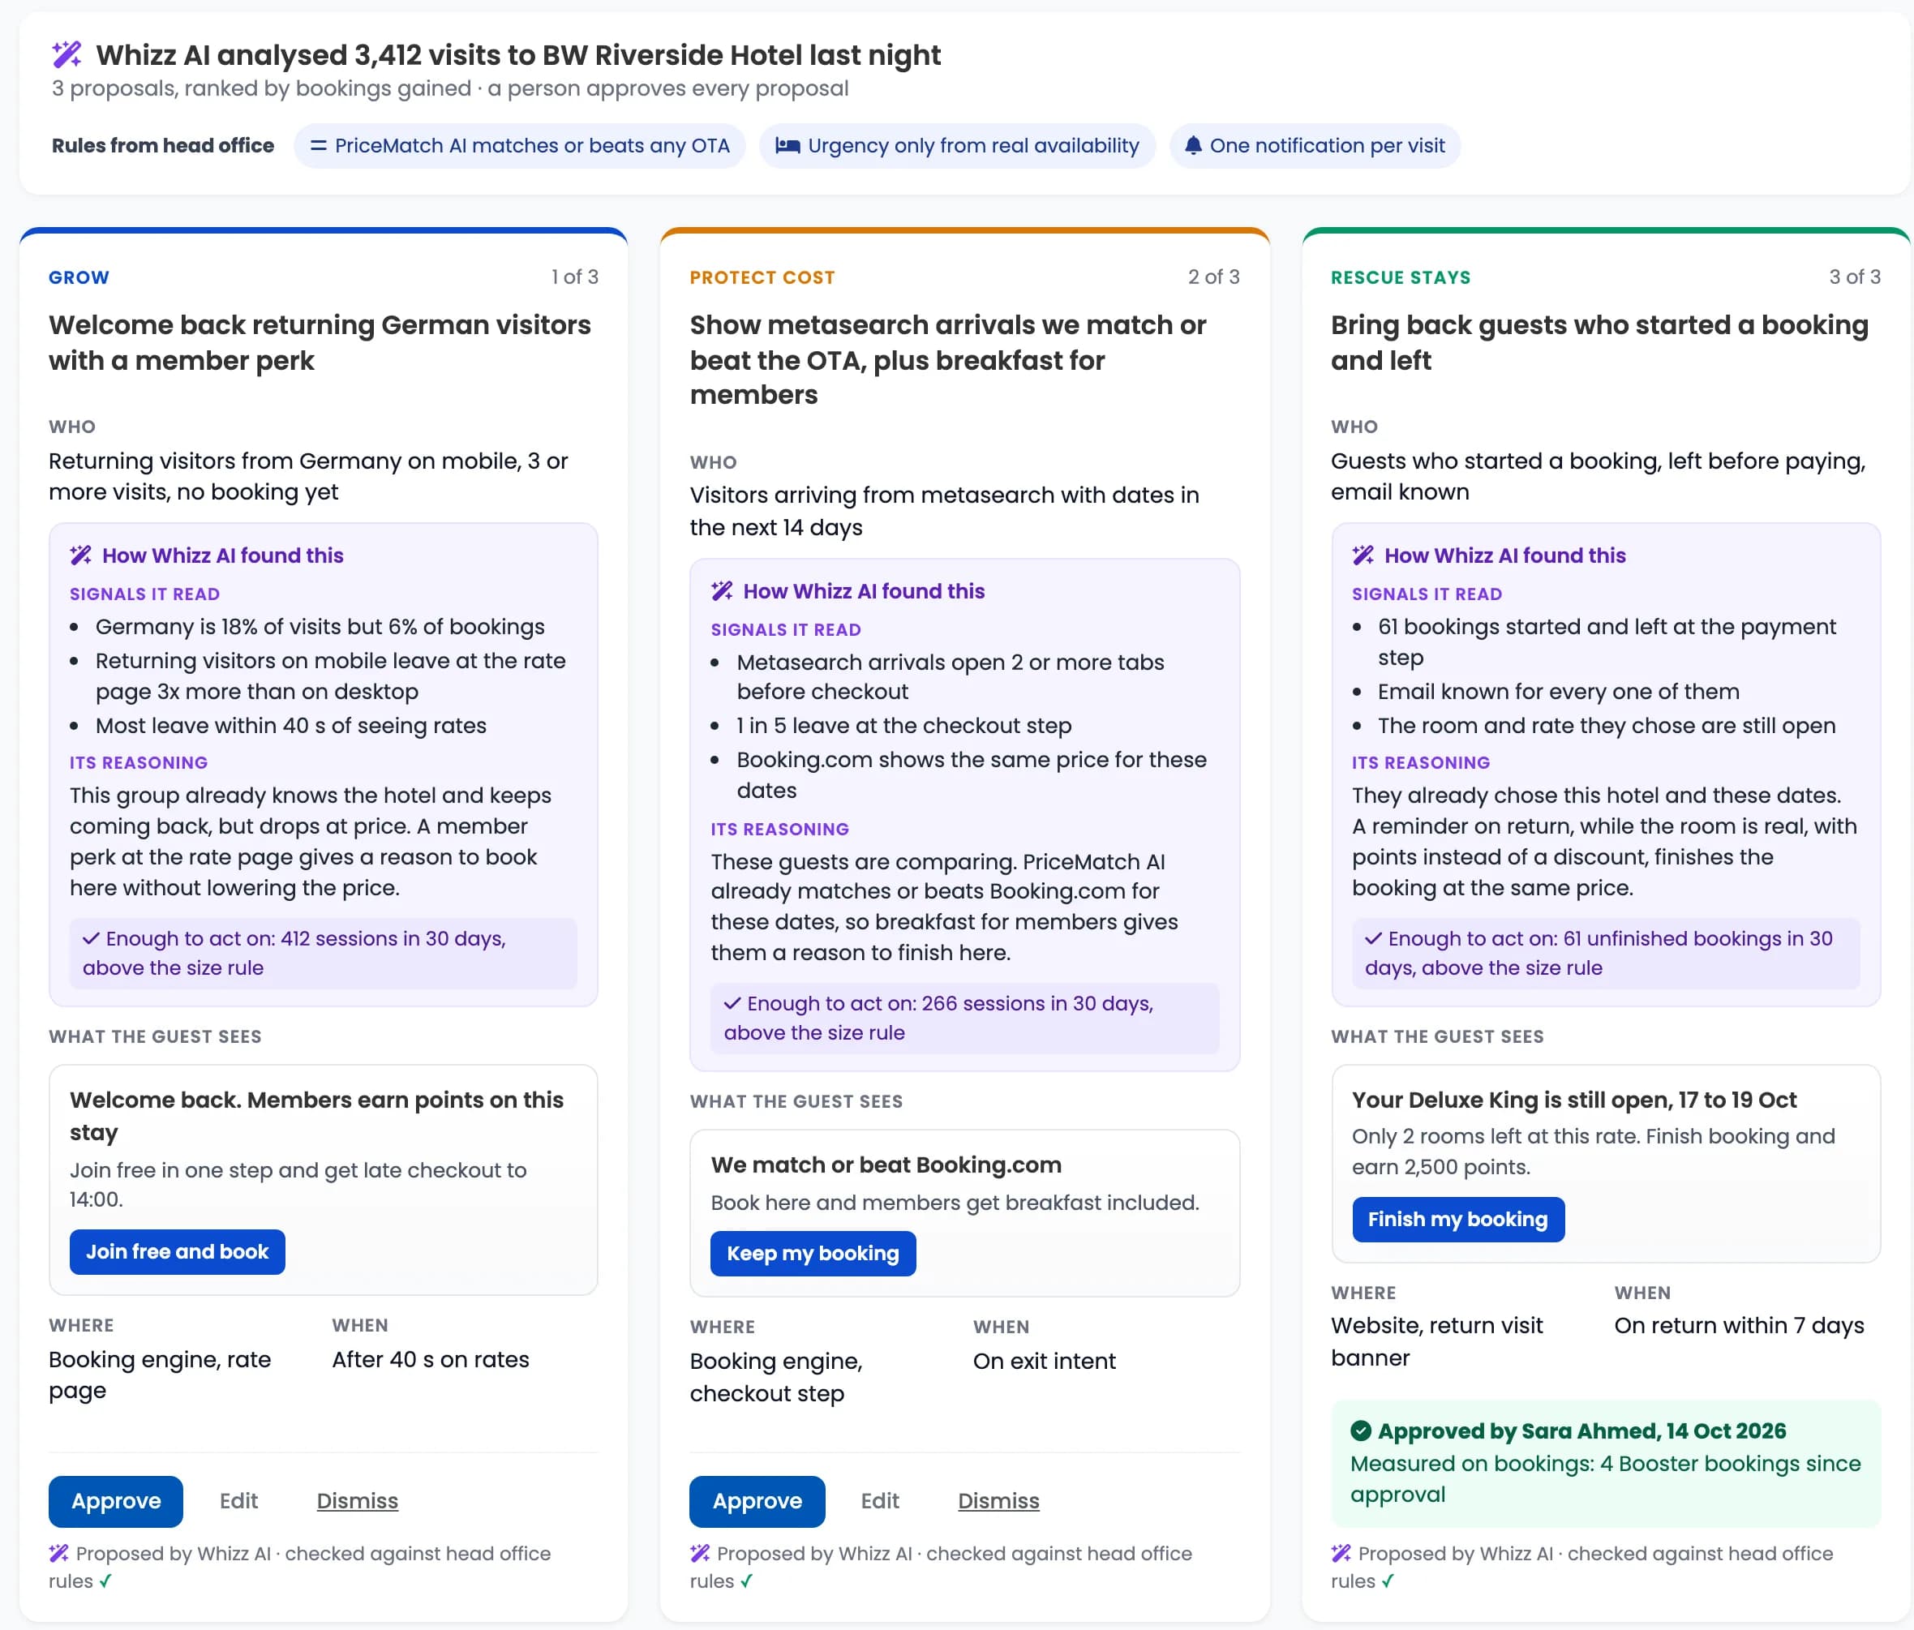Click green rules checkmark in Rescue Stays footer
1914x1630 pixels.
coord(1388,1581)
